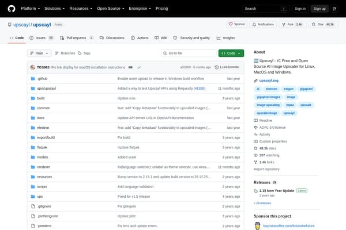
Task: Expand the Solutions menu
Action: tap(55, 9)
